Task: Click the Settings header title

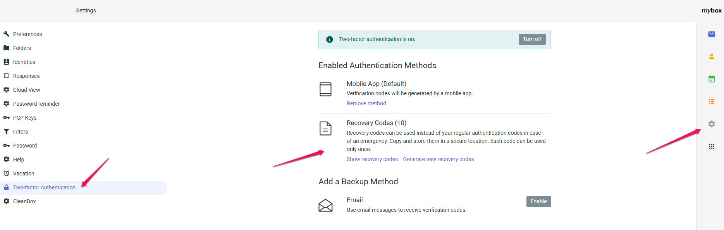Action: pos(86,10)
